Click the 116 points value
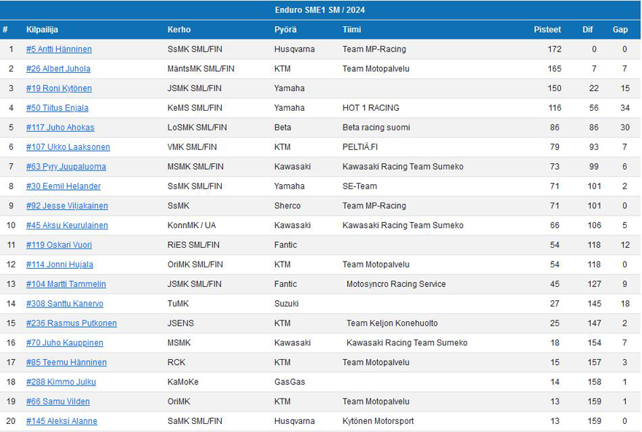 pyautogui.click(x=554, y=108)
